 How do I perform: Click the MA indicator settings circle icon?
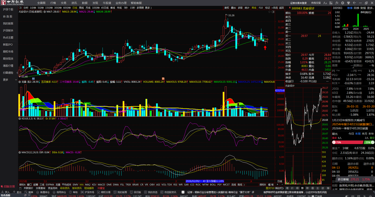point(45,11)
